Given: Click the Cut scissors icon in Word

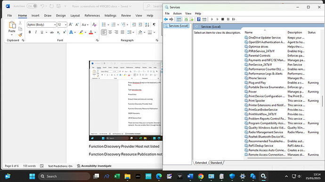Looking at the screenshot, I should click(x=20, y=23).
